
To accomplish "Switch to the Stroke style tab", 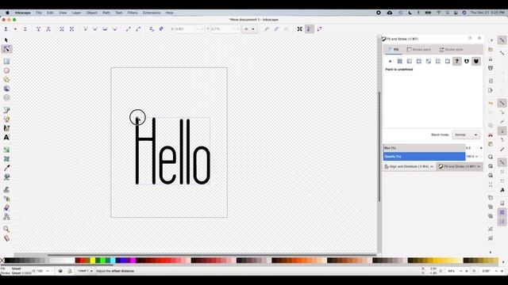I will [x=451, y=49].
